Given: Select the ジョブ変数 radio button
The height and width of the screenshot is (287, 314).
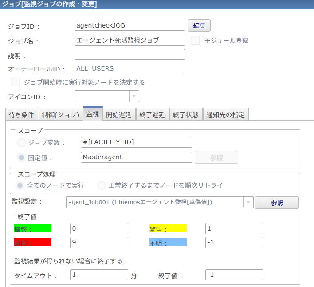Looking at the screenshot, I should (21, 143).
